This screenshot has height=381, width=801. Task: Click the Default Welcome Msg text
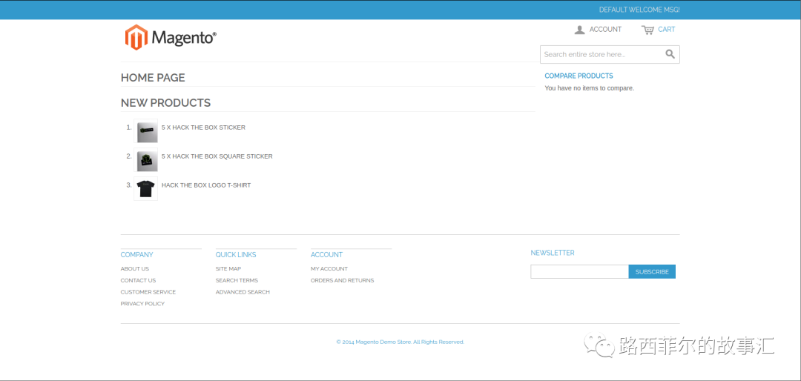pyautogui.click(x=639, y=10)
